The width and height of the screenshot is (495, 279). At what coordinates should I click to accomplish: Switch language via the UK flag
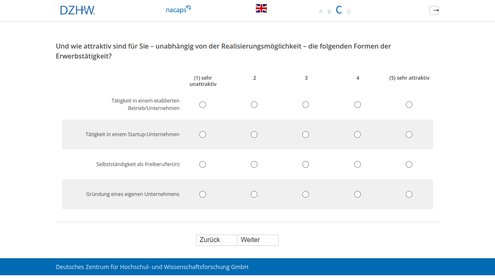[x=261, y=8]
